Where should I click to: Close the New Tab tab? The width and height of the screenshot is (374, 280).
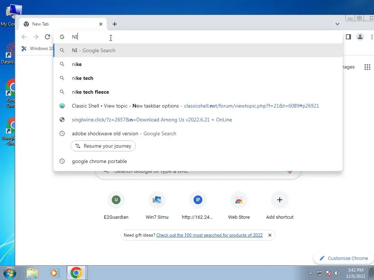[101, 24]
